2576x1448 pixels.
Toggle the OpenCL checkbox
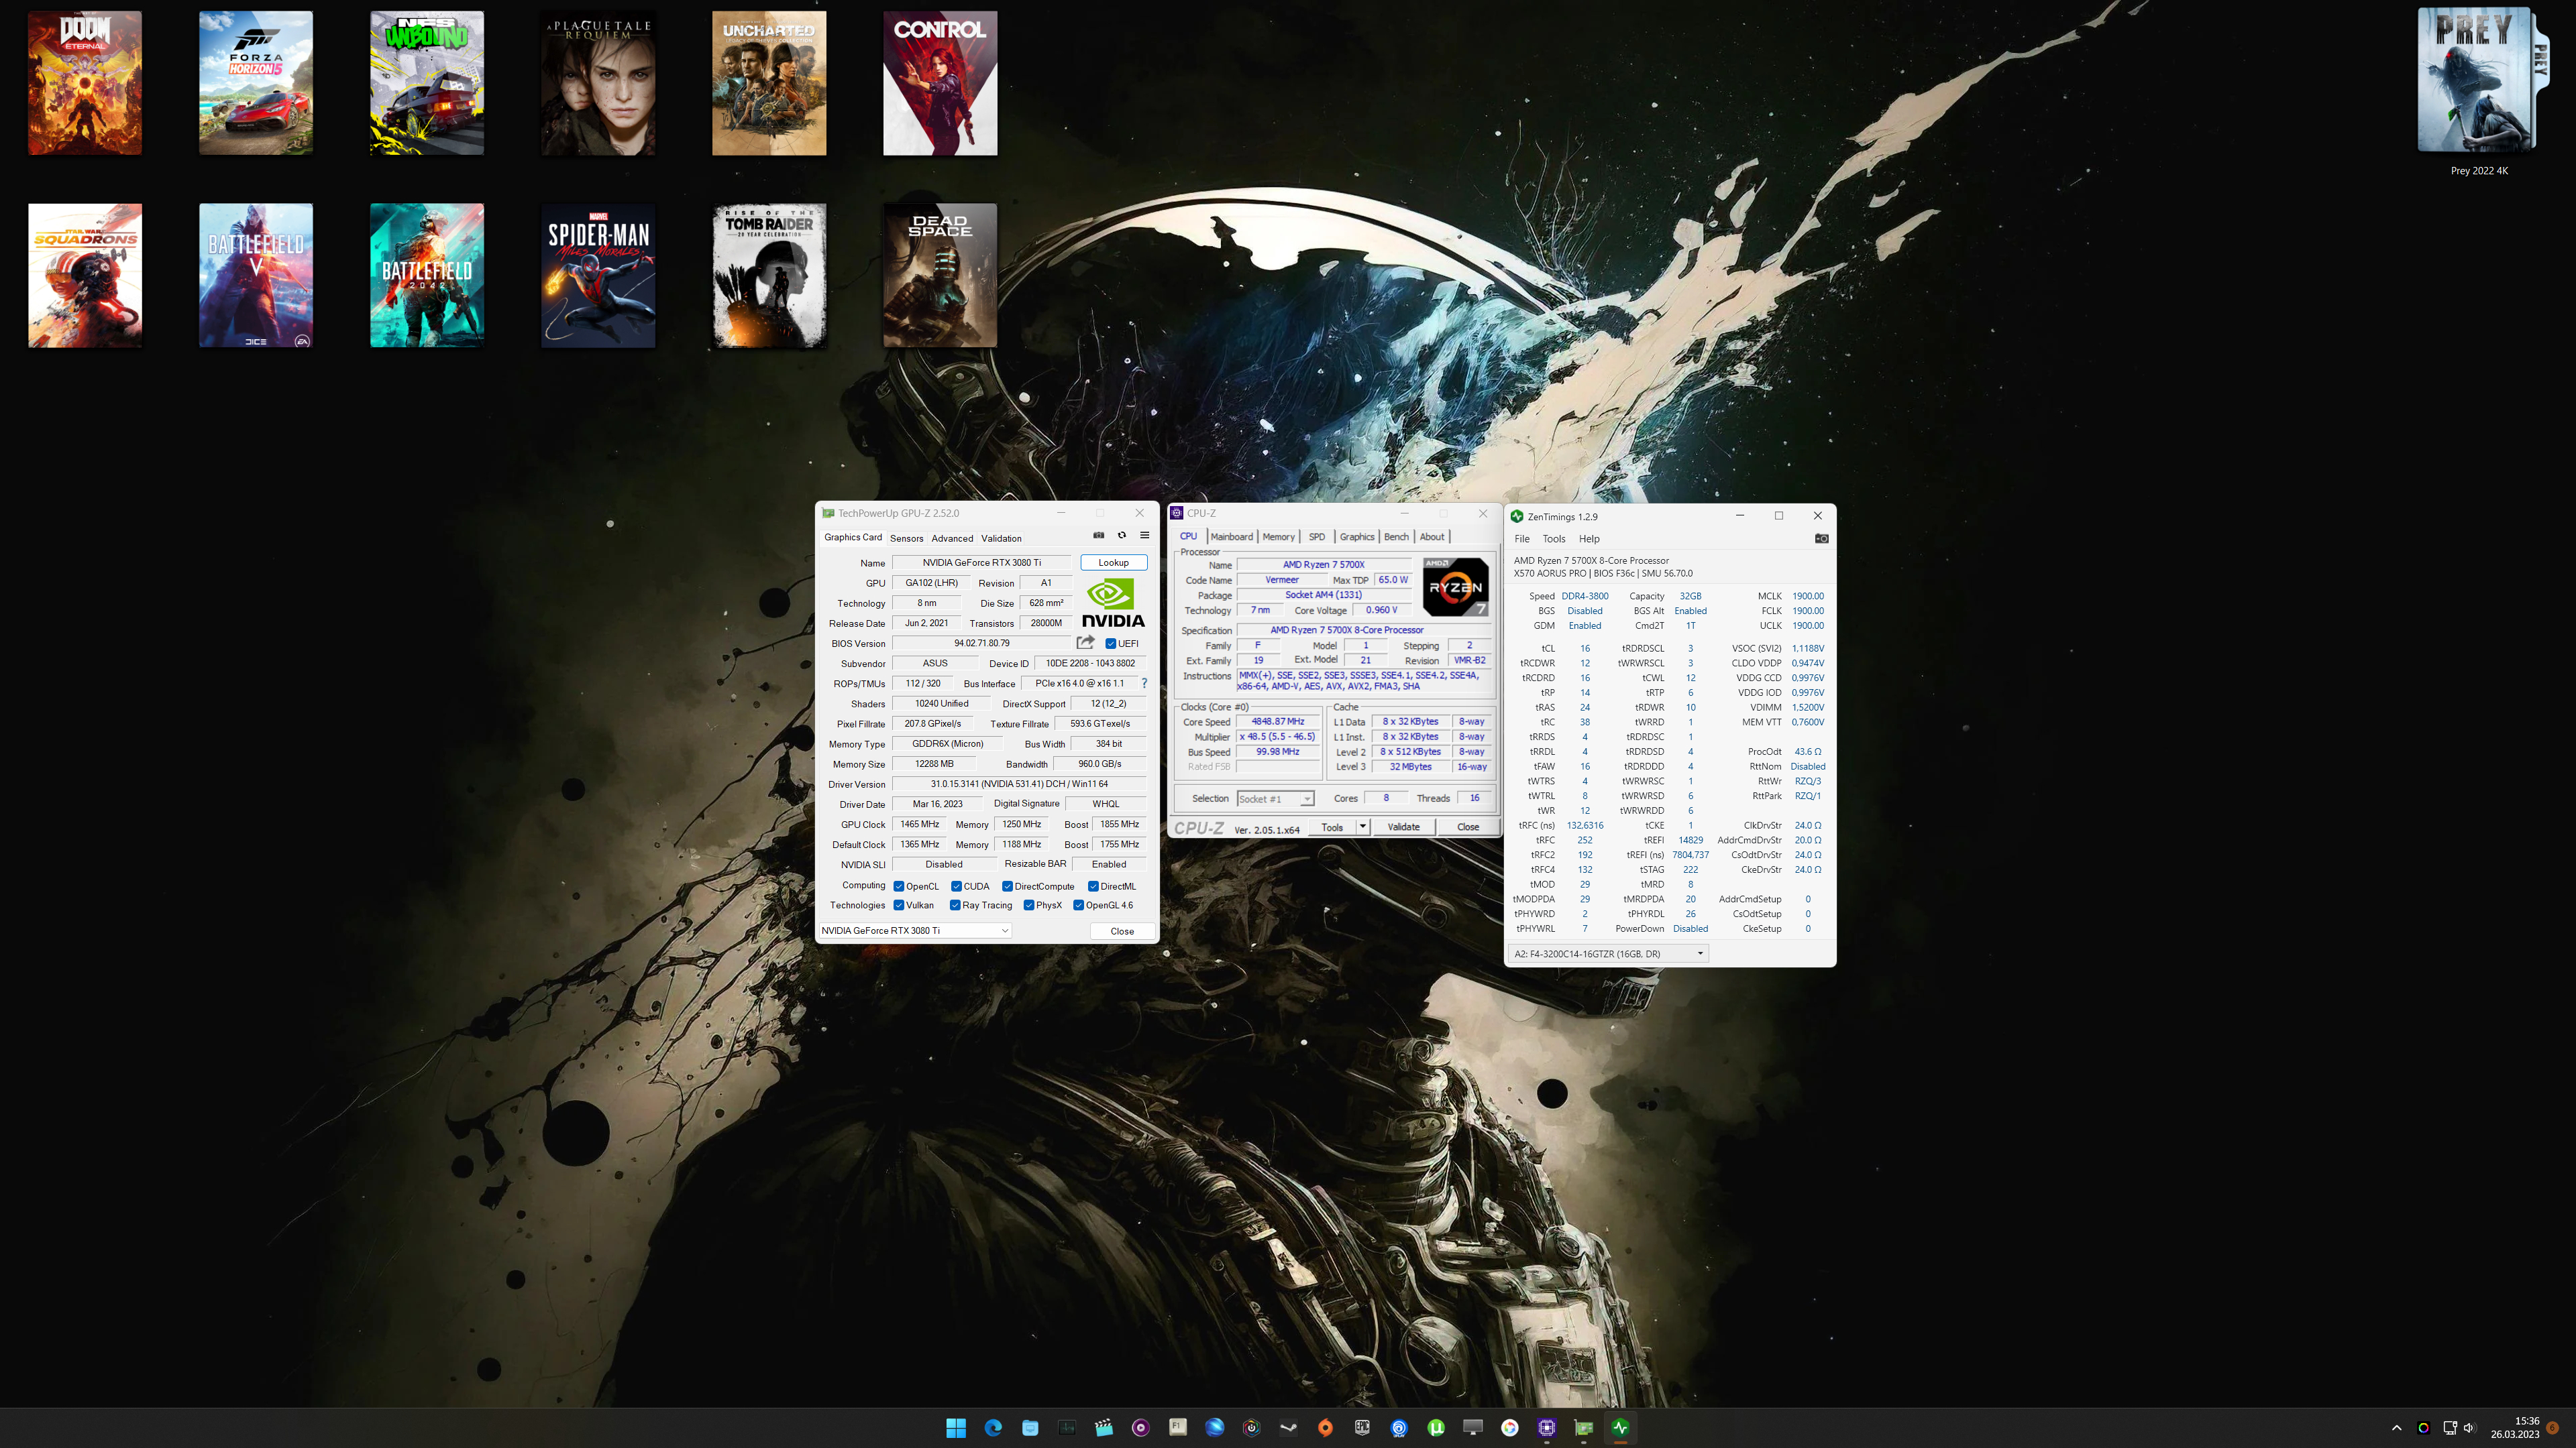click(x=899, y=886)
